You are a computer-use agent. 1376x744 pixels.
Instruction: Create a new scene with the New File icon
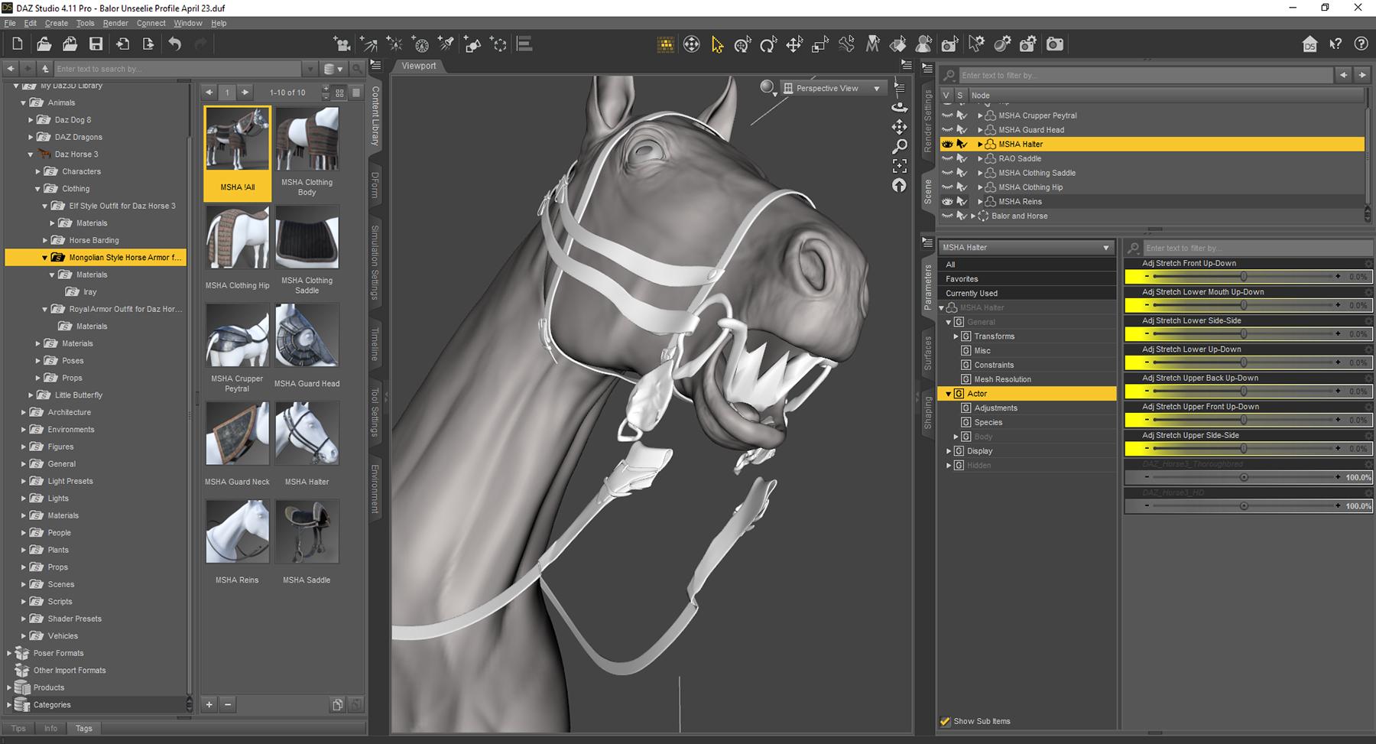18,44
